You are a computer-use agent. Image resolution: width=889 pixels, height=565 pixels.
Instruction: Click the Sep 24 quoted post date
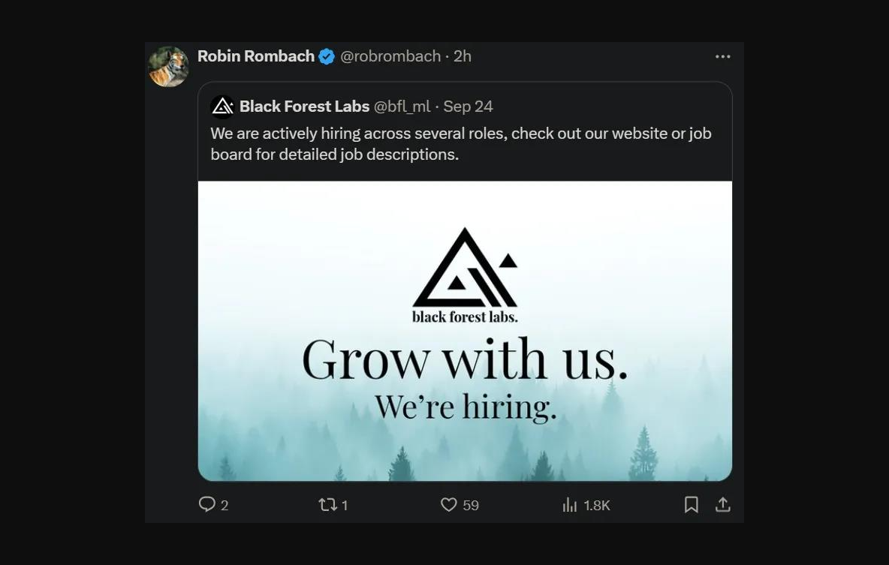pyautogui.click(x=468, y=107)
